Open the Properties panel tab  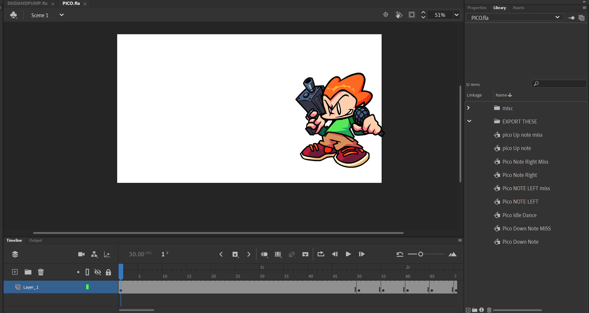pos(477,7)
